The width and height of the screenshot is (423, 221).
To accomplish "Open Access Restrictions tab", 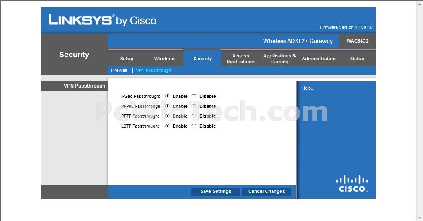I will point(240,59).
